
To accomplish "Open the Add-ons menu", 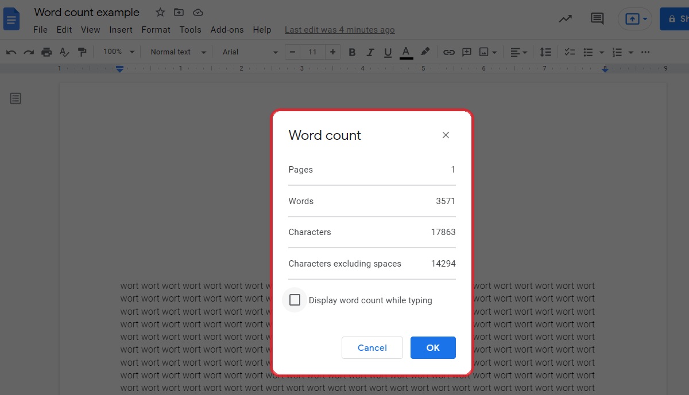I will 227,30.
